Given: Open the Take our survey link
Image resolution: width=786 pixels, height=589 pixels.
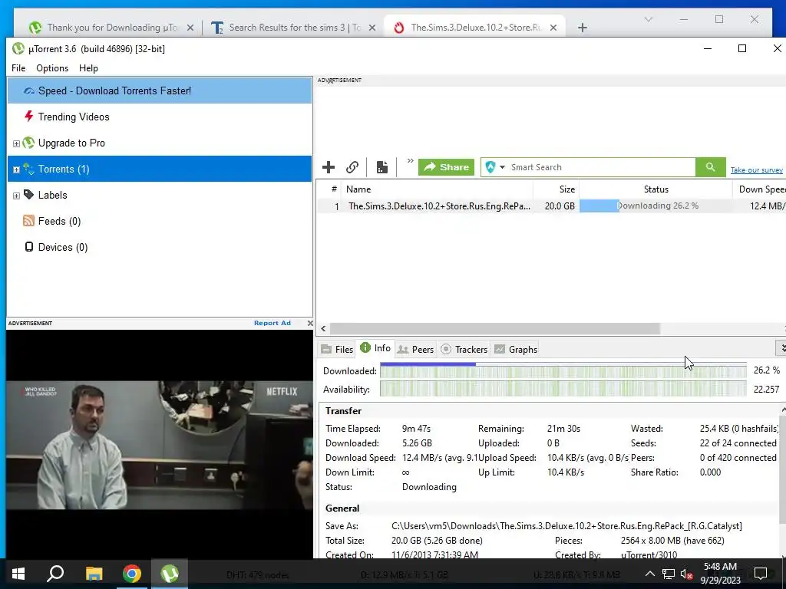Looking at the screenshot, I should click(756, 170).
